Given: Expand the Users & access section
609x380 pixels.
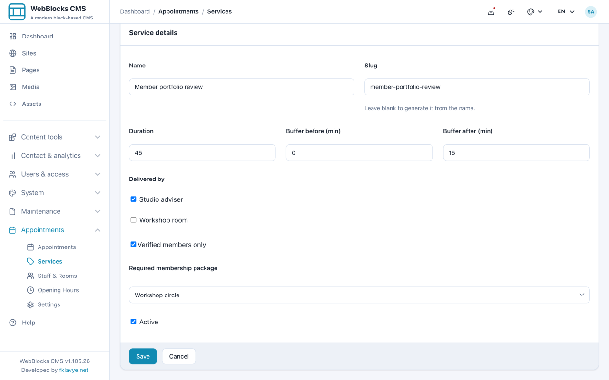Looking at the screenshot, I should tap(55, 174).
